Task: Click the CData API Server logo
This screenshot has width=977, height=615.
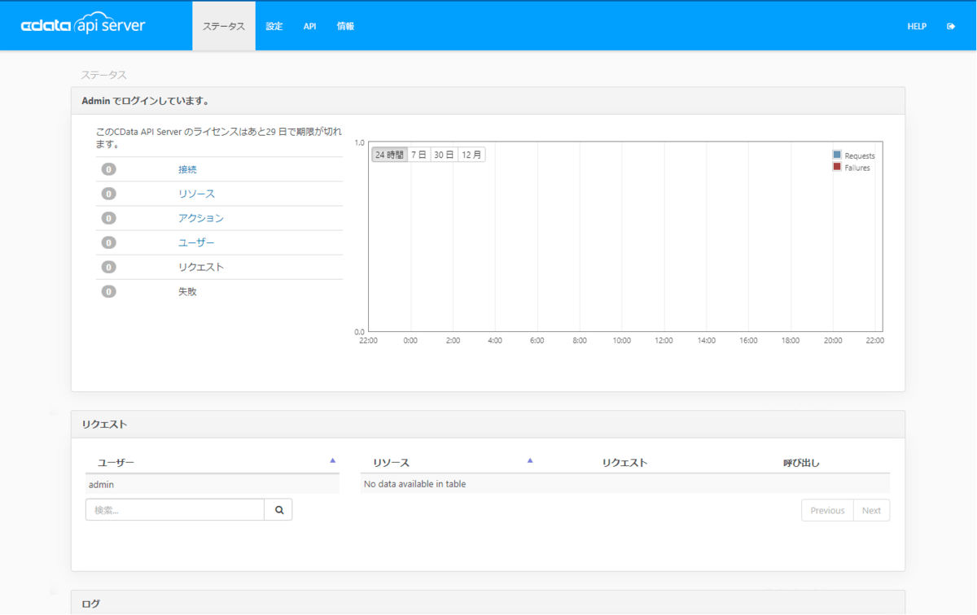Action: tap(83, 25)
